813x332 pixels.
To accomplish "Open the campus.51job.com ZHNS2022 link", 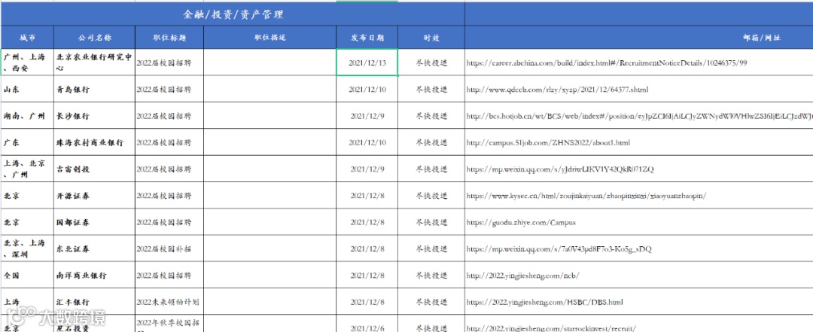I will point(548,142).
